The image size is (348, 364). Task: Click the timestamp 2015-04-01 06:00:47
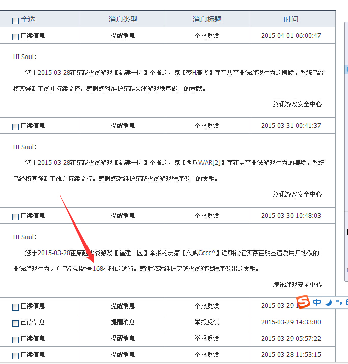coord(291,36)
